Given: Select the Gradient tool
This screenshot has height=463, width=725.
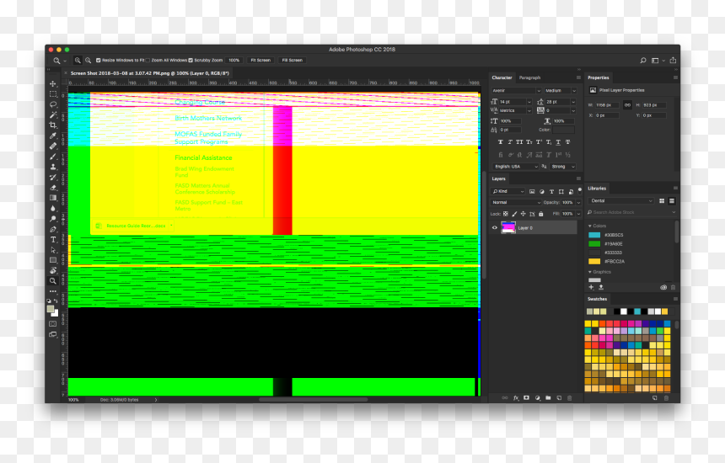Looking at the screenshot, I should pos(53,198).
